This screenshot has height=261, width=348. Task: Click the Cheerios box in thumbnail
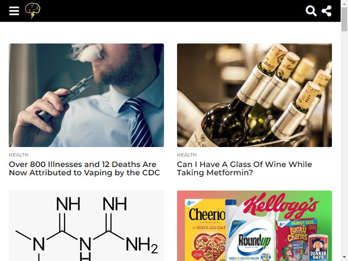204,230
